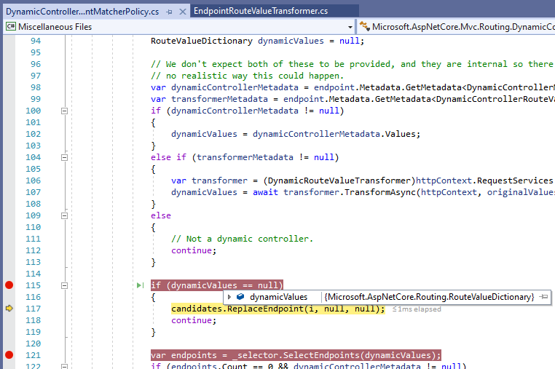The height and width of the screenshot is (369, 555).
Task: Close the DynamicController MatcherPolicy.cs tab
Action: 183,12
